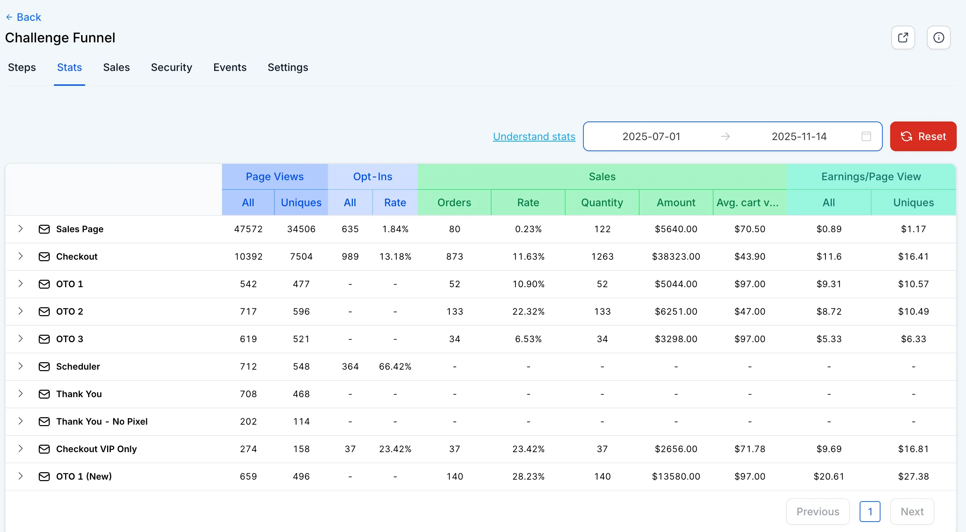Expand the Sales Page row

20,228
